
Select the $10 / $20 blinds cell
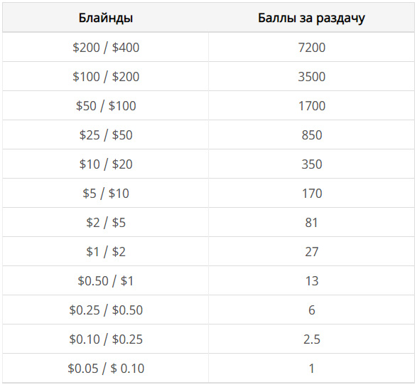[106, 164]
